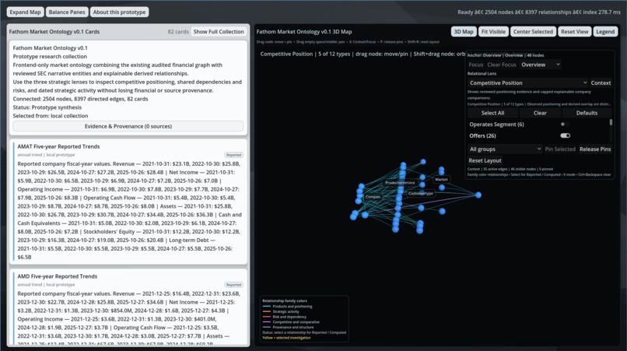Switch to the 3D Map view
Viewport: 627px width, 351px height.
tap(464, 32)
